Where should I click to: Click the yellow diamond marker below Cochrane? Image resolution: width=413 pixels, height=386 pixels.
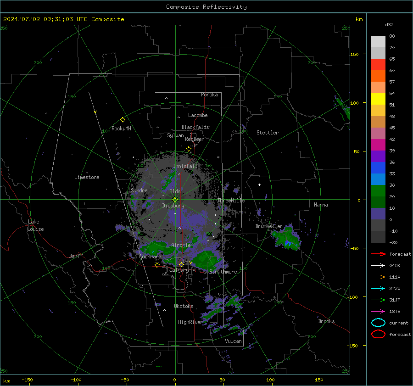pyautogui.click(x=157, y=265)
